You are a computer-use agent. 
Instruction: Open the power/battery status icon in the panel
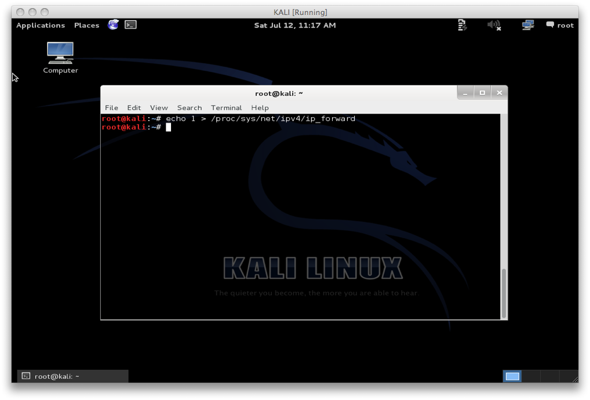462,25
